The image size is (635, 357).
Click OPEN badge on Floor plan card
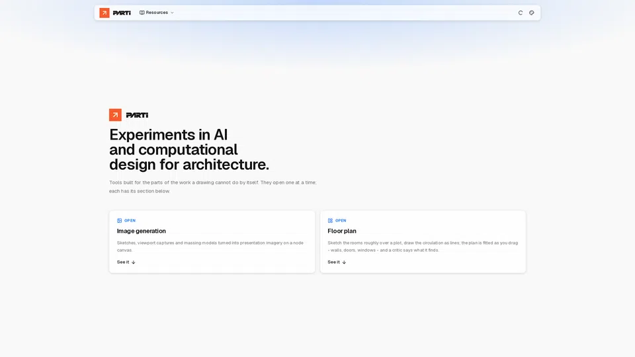click(341, 221)
